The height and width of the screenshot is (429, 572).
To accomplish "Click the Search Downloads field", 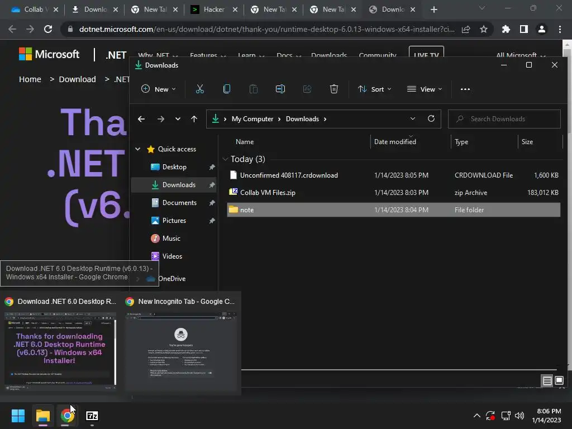I will 504,119.
